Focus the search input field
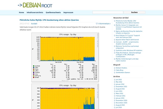 108,12
